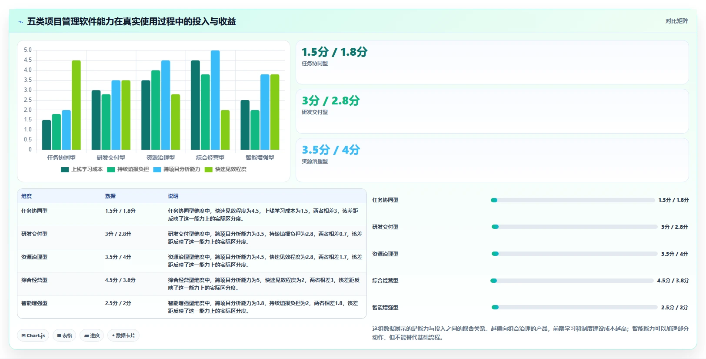Select the 研发交付型 progress bar
The width and height of the screenshot is (706, 359).
tap(574, 227)
